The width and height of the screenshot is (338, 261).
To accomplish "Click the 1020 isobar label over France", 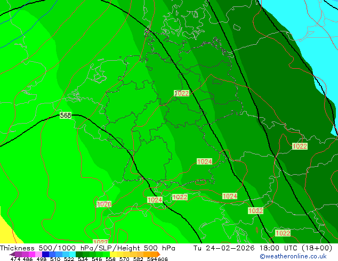I will coord(104,204).
